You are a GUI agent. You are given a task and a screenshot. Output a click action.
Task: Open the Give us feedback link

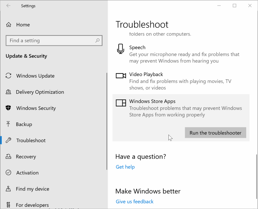[x=135, y=201]
